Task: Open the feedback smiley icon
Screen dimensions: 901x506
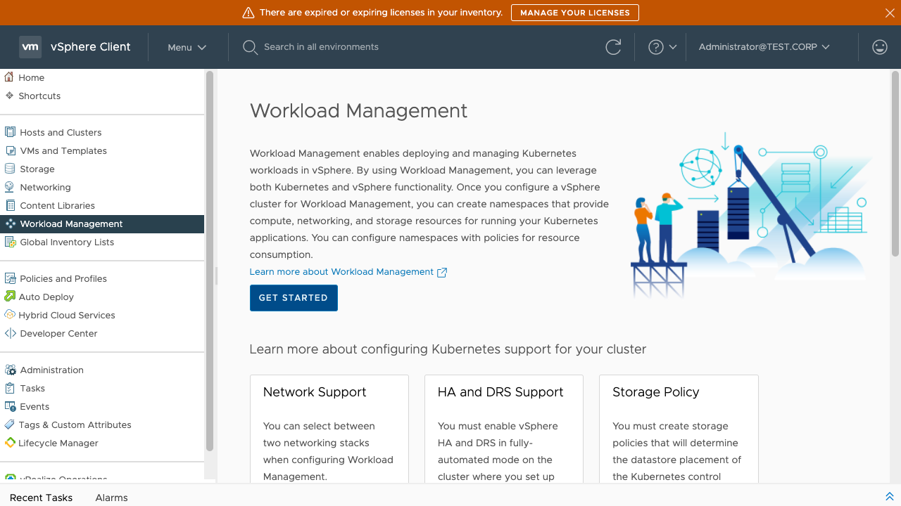Action: 880,47
